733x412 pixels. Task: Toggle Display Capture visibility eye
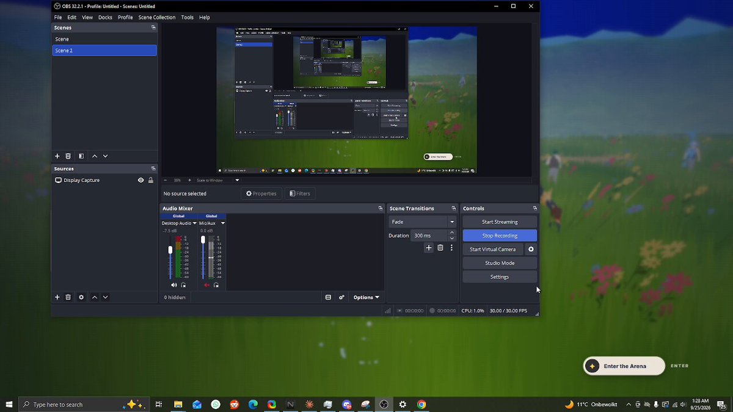point(141,180)
